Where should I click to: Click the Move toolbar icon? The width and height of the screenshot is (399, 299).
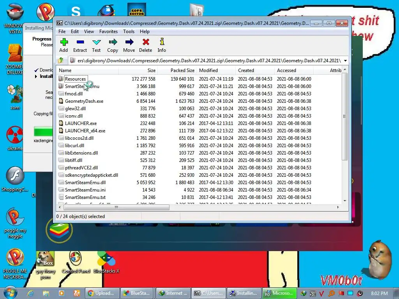point(129,45)
